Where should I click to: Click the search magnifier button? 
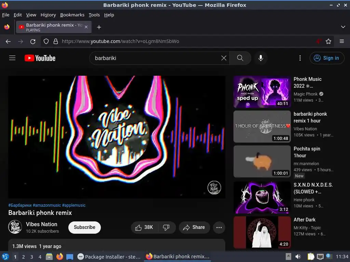(x=240, y=58)
